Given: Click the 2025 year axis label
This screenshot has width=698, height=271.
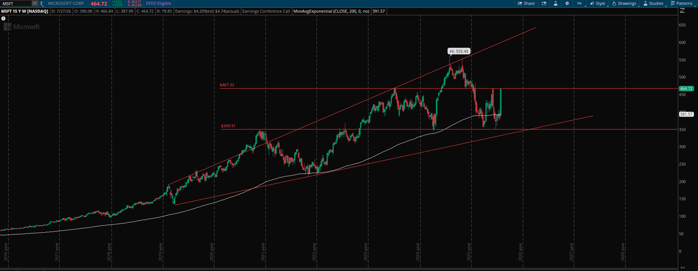Looking at the screenshot, I should click(469, 253).
